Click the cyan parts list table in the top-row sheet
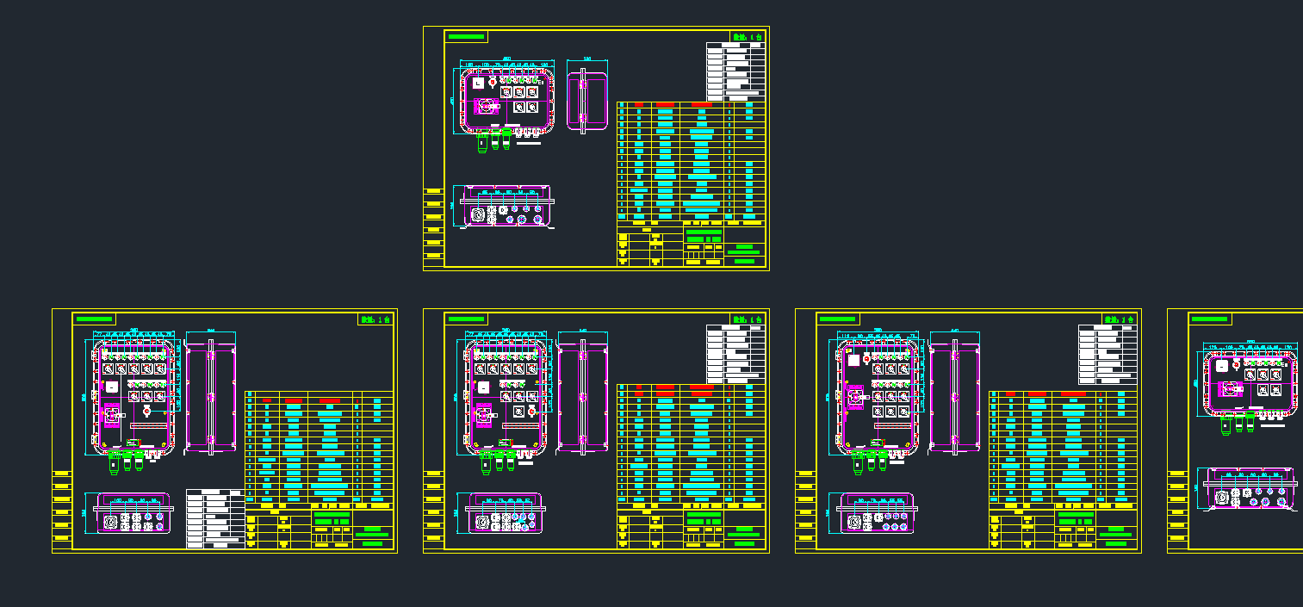 pos(692,161)
